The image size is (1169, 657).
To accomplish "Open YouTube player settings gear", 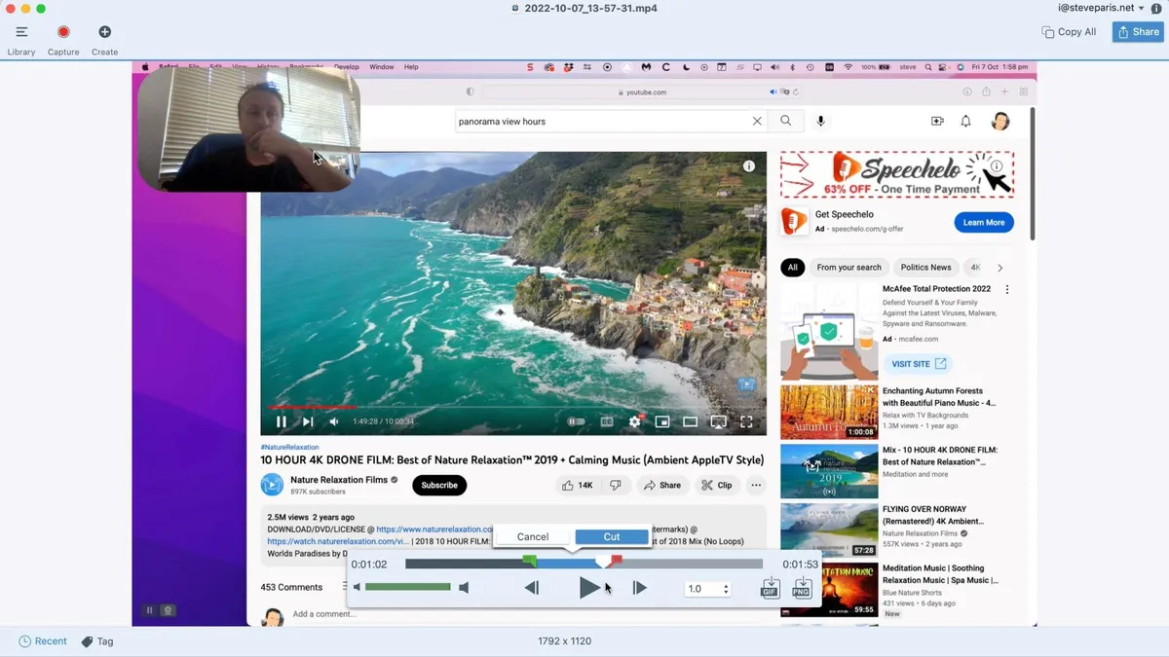I will [635, 421].
